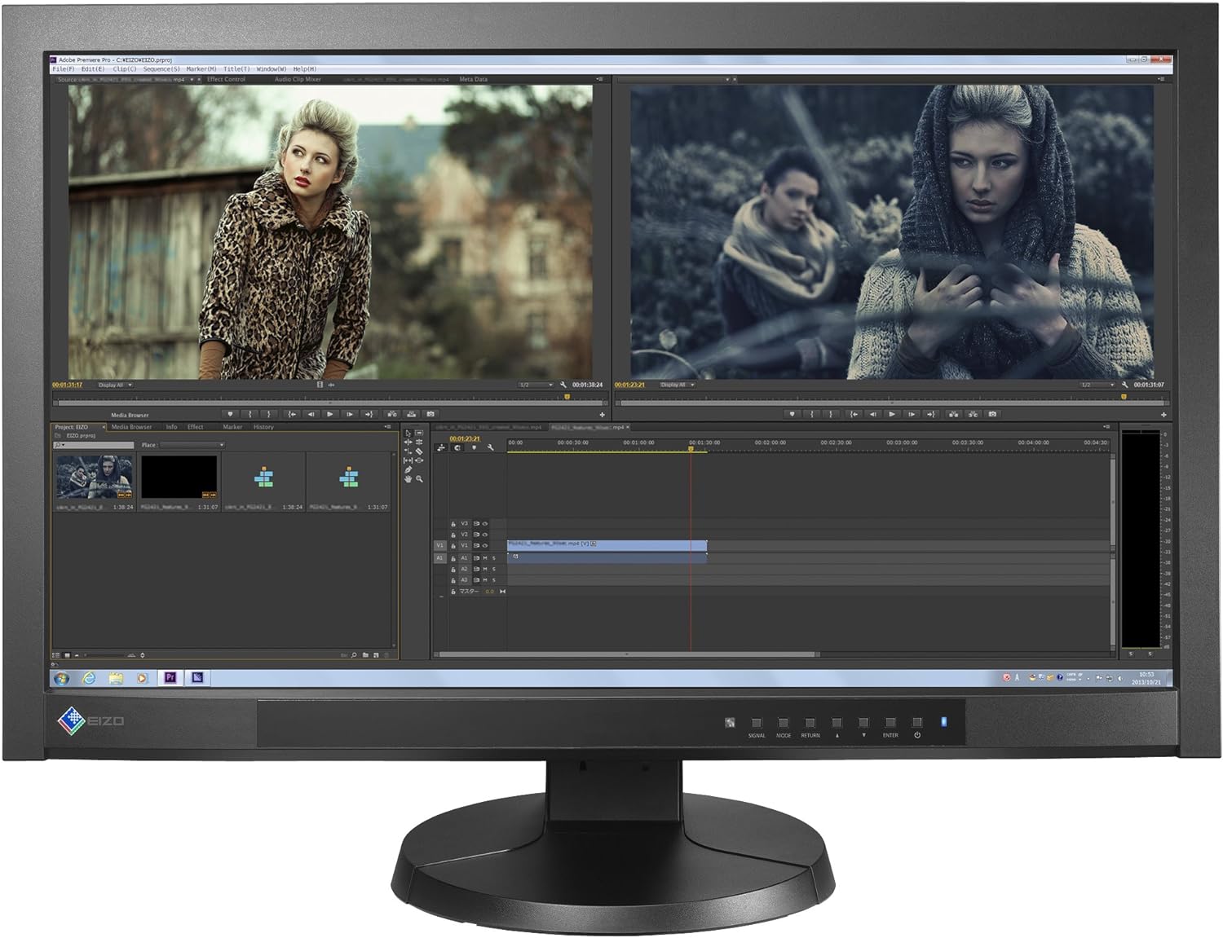Select the Zoom magnifier tool
This screenshot has width=1223, height=938.
pos(419,479)
